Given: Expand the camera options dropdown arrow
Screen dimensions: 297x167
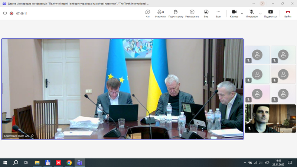Looking at the screenshot, I should [242, 13].
